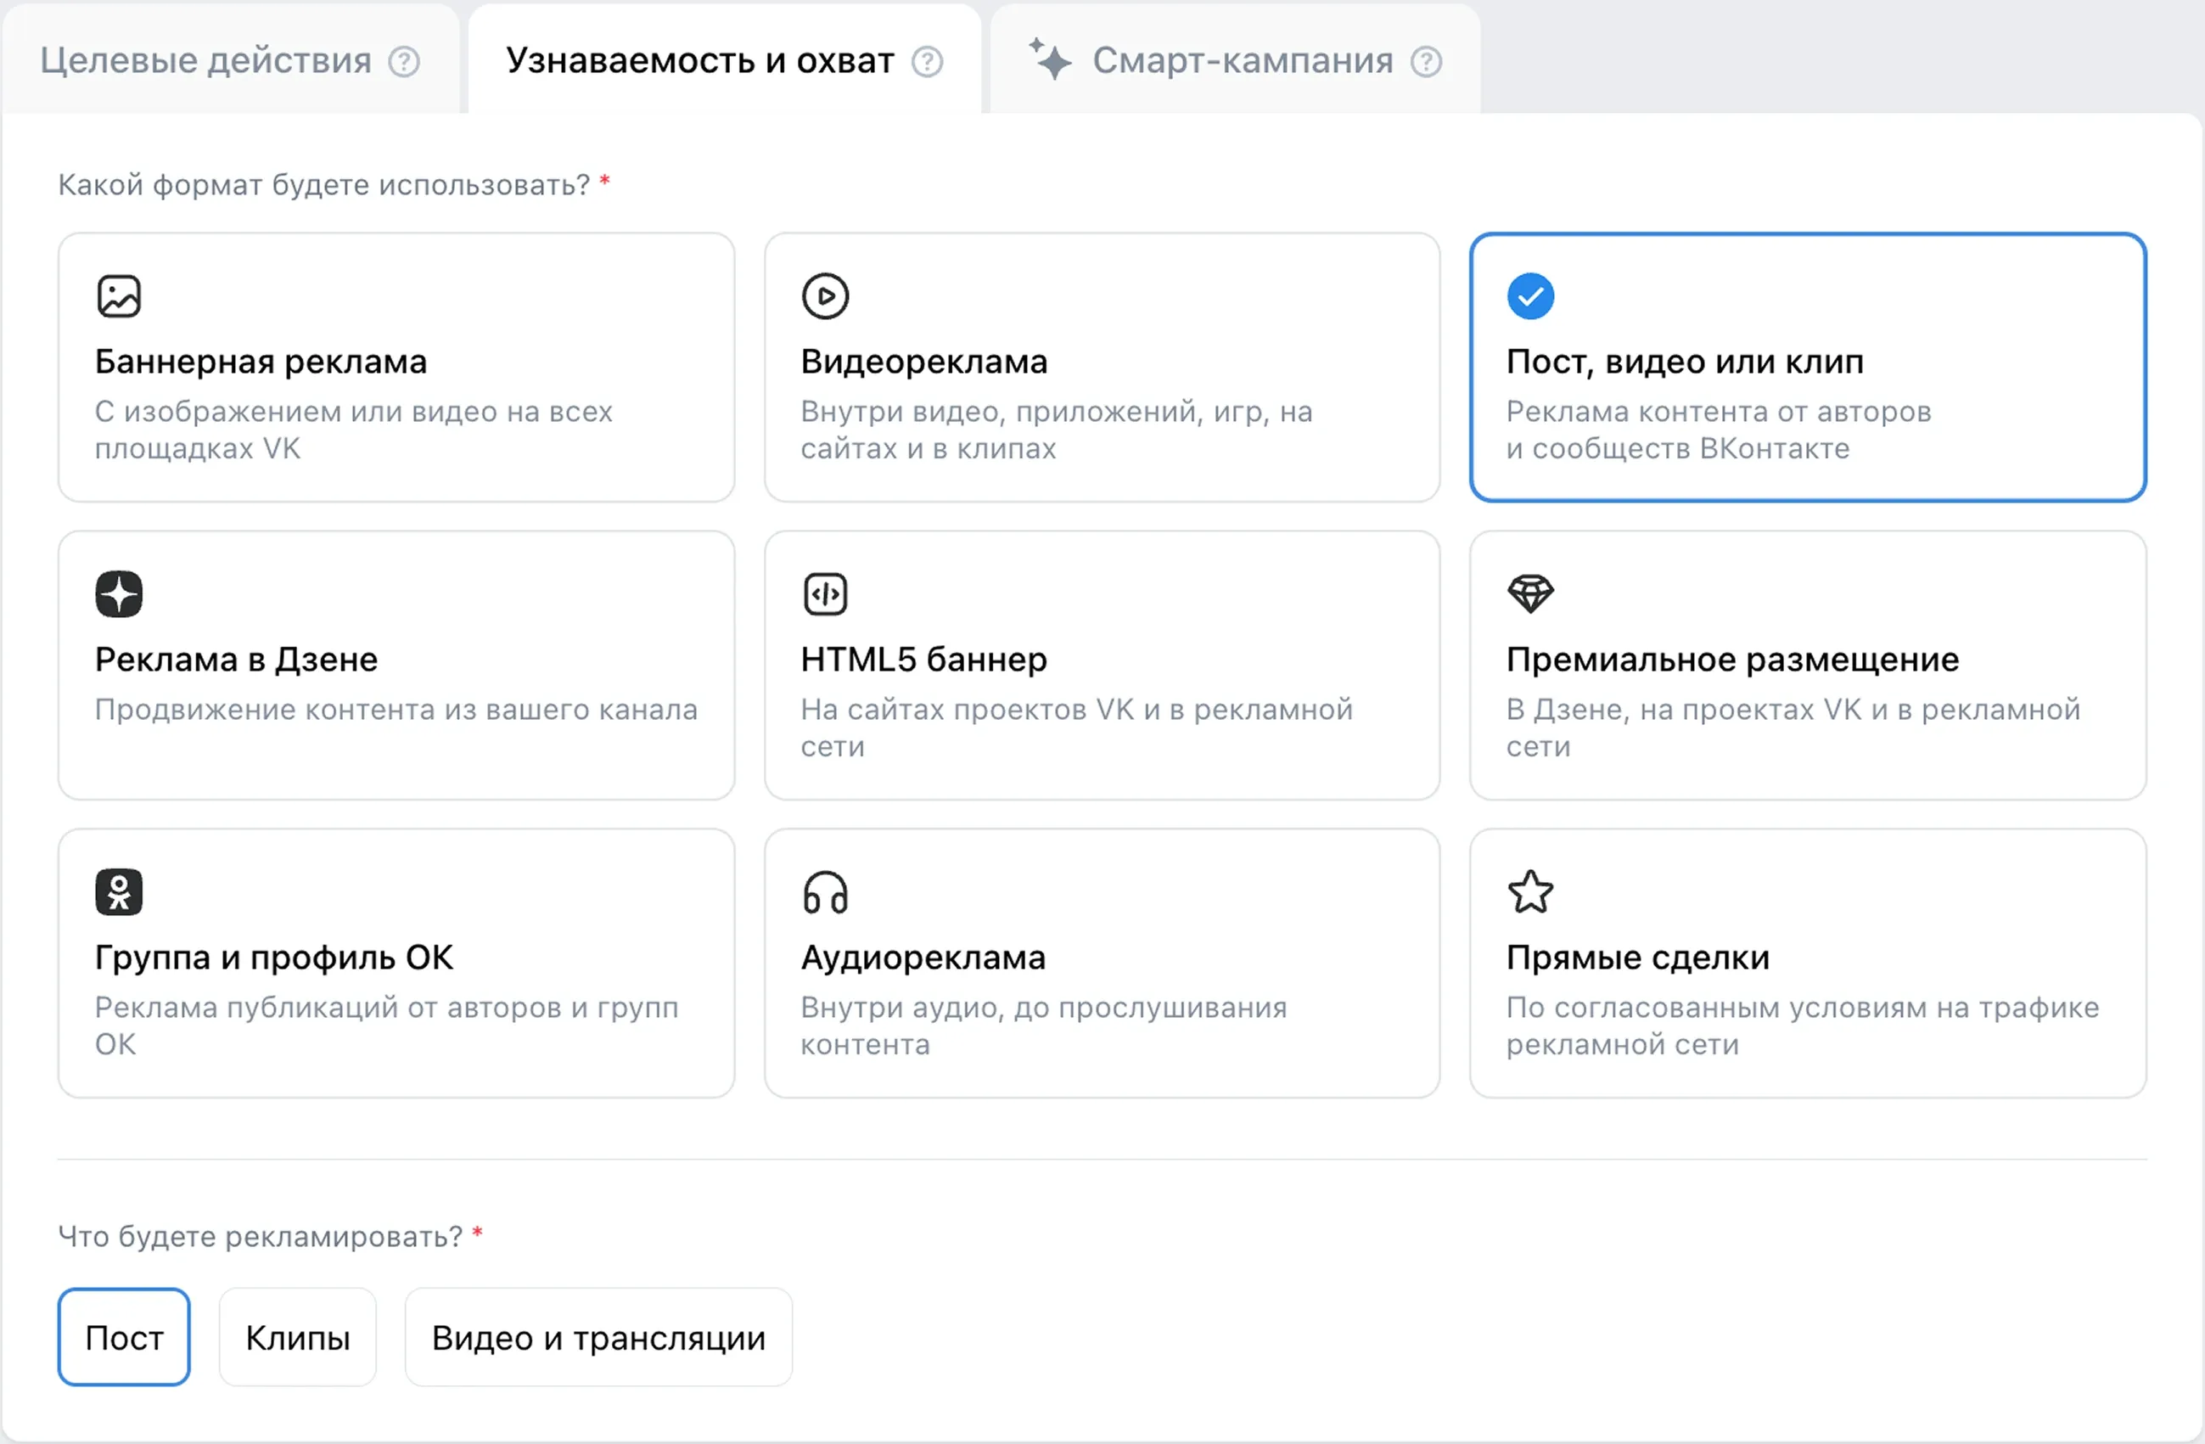Pick the Премиальное размещение format title
The width and height of the screenshot is (2205, 1444).
[x=1732, y=660]
